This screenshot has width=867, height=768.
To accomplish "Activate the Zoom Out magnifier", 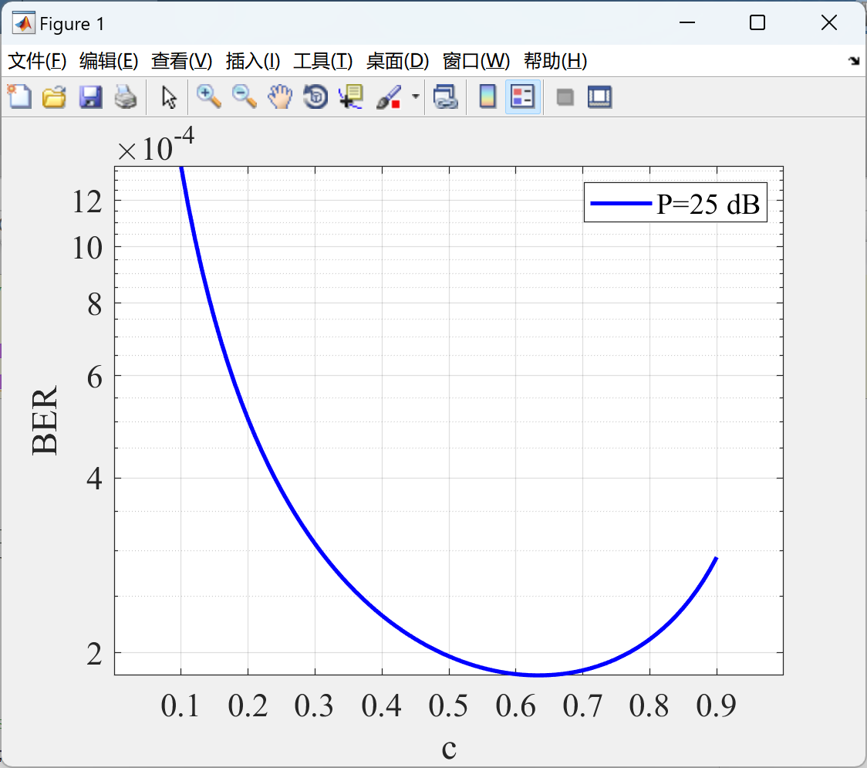I will pyautogui.click(x=244, y=97).
